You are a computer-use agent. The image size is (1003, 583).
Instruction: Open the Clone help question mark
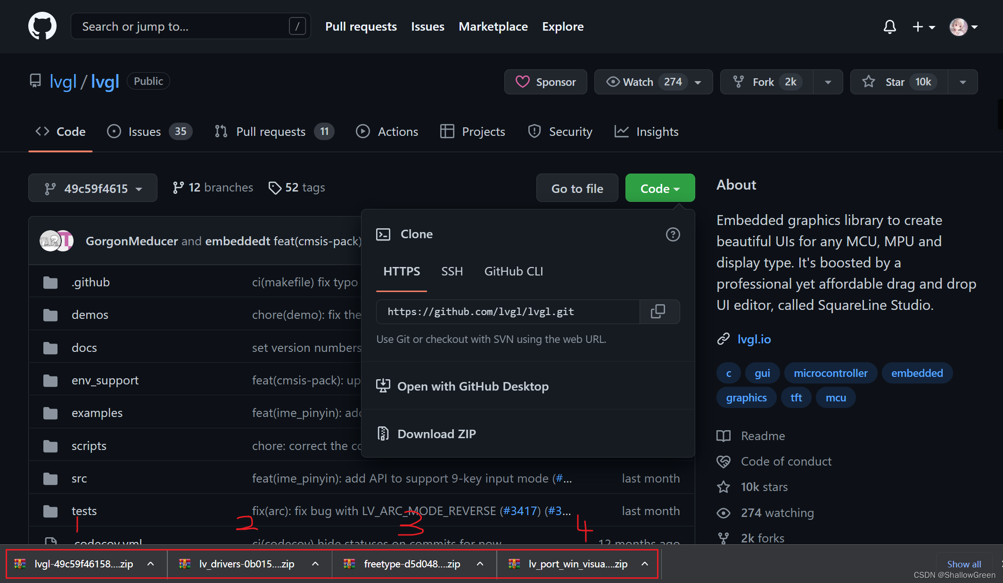pyautogui.click(x=673, y=234)
